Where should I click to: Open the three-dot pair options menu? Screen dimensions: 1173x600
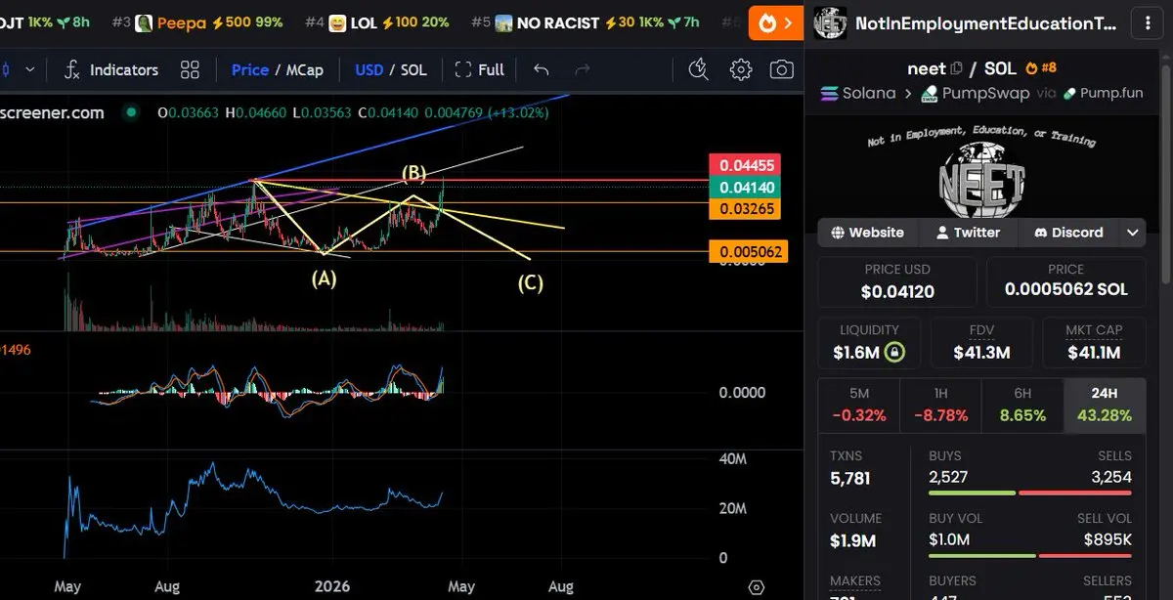[x=1146, y=22]
